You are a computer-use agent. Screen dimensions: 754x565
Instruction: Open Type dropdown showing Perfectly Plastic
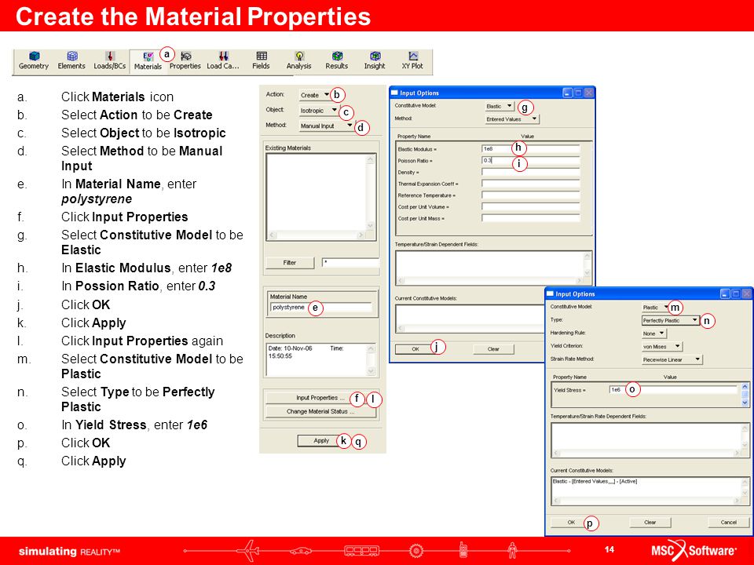coord(670,320)
